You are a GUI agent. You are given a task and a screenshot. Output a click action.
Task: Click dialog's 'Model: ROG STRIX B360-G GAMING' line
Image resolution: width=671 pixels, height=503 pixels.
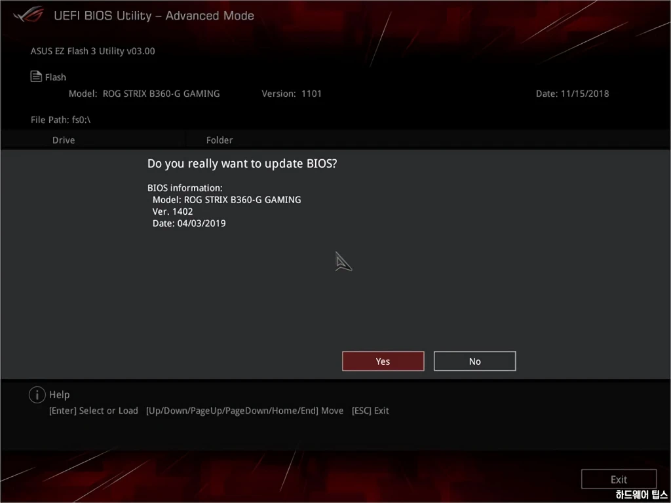point(227,199)
